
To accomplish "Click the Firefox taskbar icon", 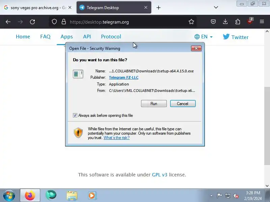I will (30, 196).
